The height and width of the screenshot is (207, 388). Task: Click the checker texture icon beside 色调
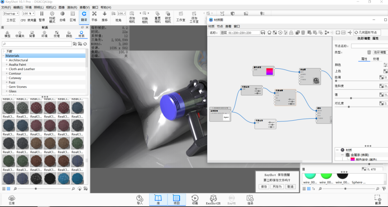(x=381, y=77)
